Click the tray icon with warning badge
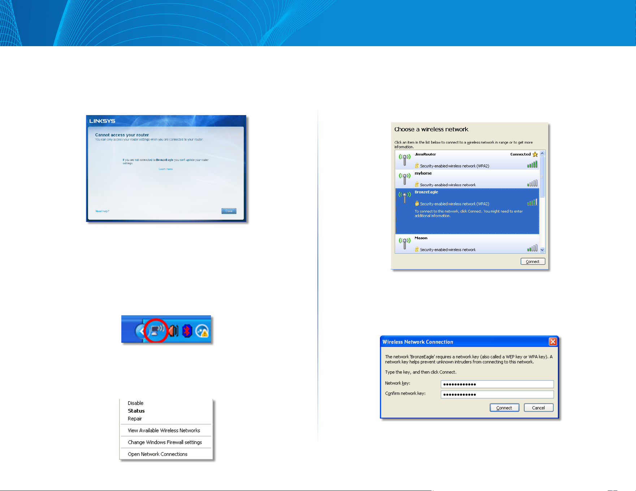Screen dimensions: 636x491 pyautogui.click(x=202, y=331)
